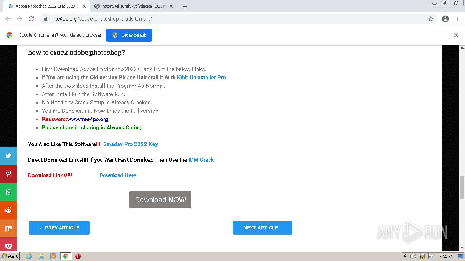This screenshot has height=261, width=465.
Task: Go to the NEXT ARTICLE
Action: (x=263, y=228)
